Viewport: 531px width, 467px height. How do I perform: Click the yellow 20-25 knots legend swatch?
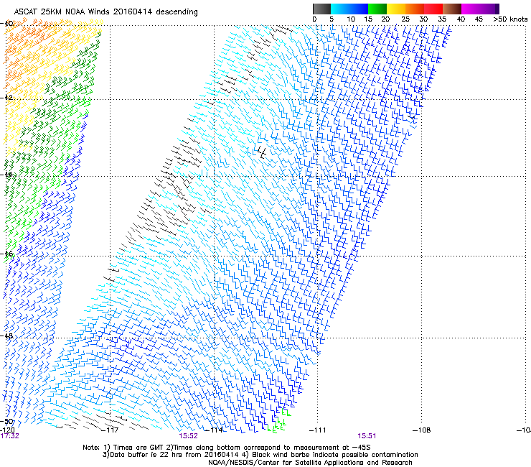(396, 9)
